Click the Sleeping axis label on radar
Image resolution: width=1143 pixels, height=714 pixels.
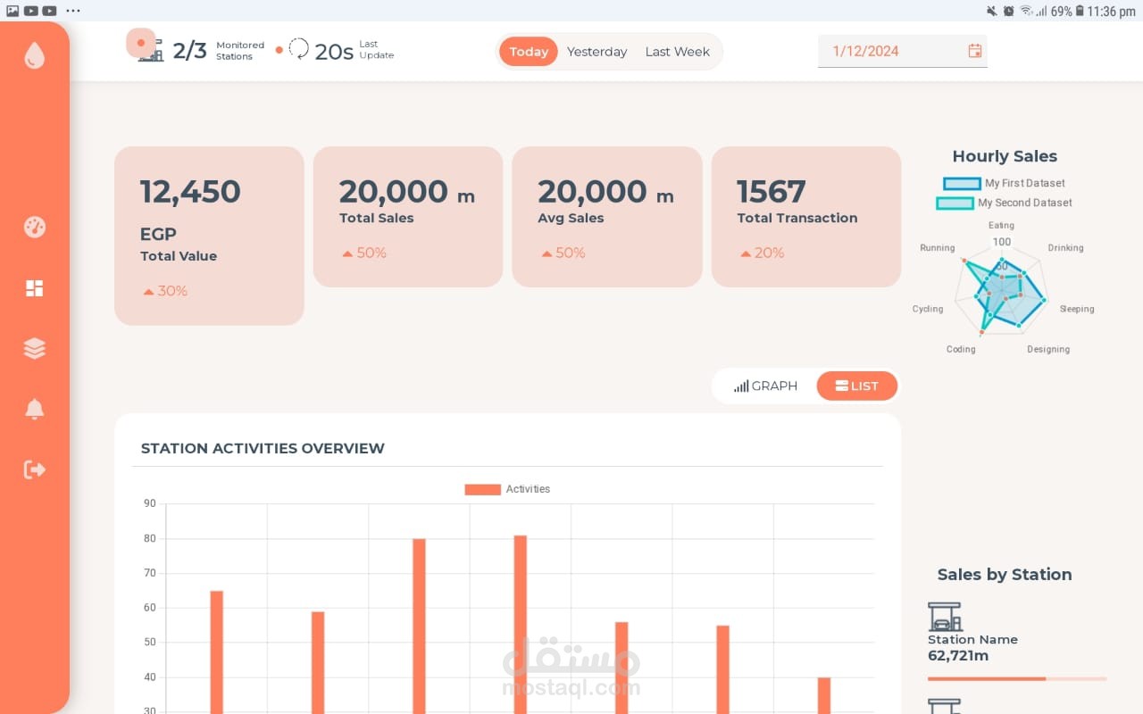[x=1077, y=309]
